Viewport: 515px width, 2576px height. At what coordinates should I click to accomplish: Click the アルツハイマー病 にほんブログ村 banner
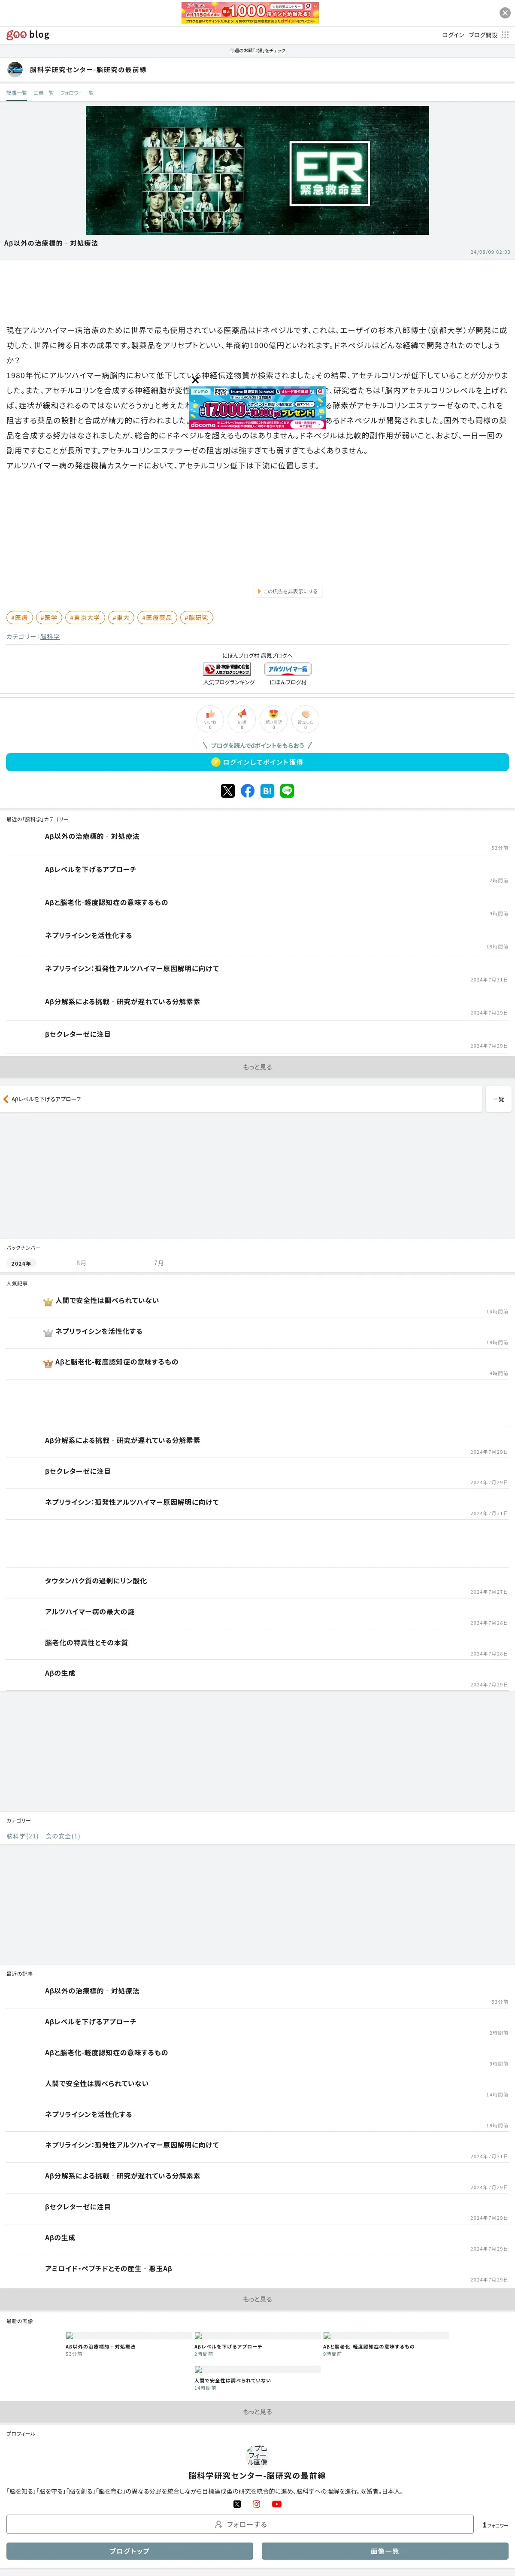point(288,669)
